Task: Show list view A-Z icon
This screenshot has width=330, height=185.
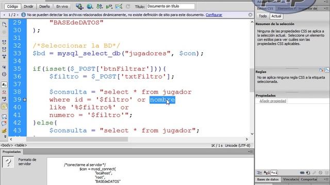Action: 267,173
